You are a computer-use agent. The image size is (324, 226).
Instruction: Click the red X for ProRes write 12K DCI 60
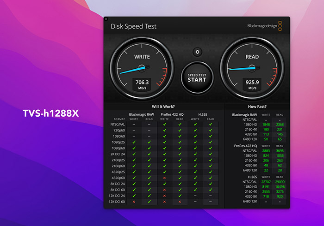pos(164,202)
